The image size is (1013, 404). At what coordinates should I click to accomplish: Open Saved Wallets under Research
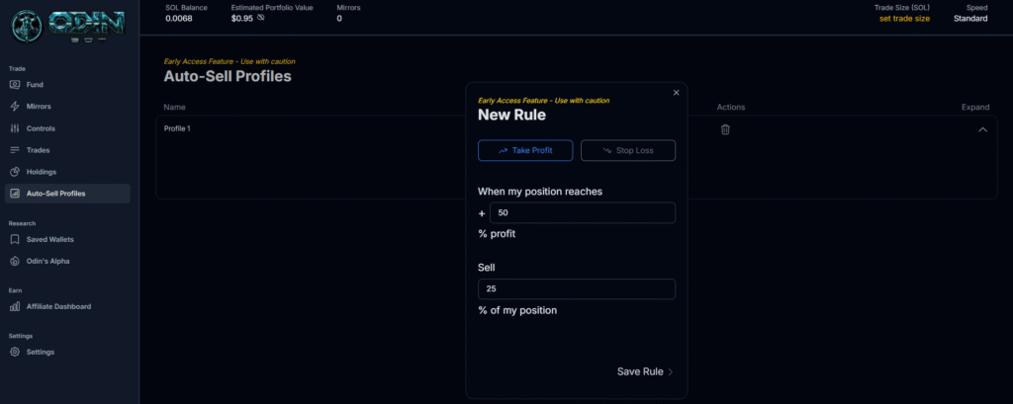(49, 239)
